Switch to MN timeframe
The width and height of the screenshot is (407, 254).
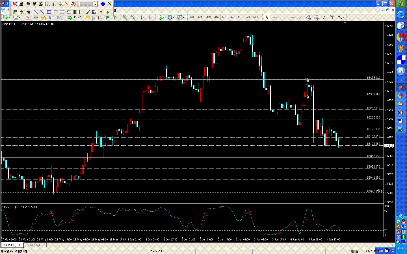(x=256, y=17)
